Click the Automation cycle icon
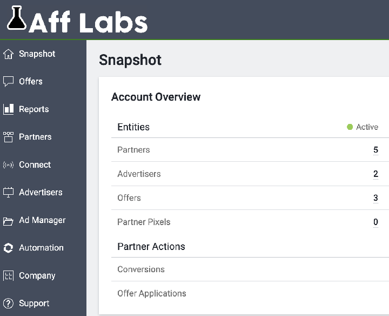This screenshot has width=389, height=316. 8,248
